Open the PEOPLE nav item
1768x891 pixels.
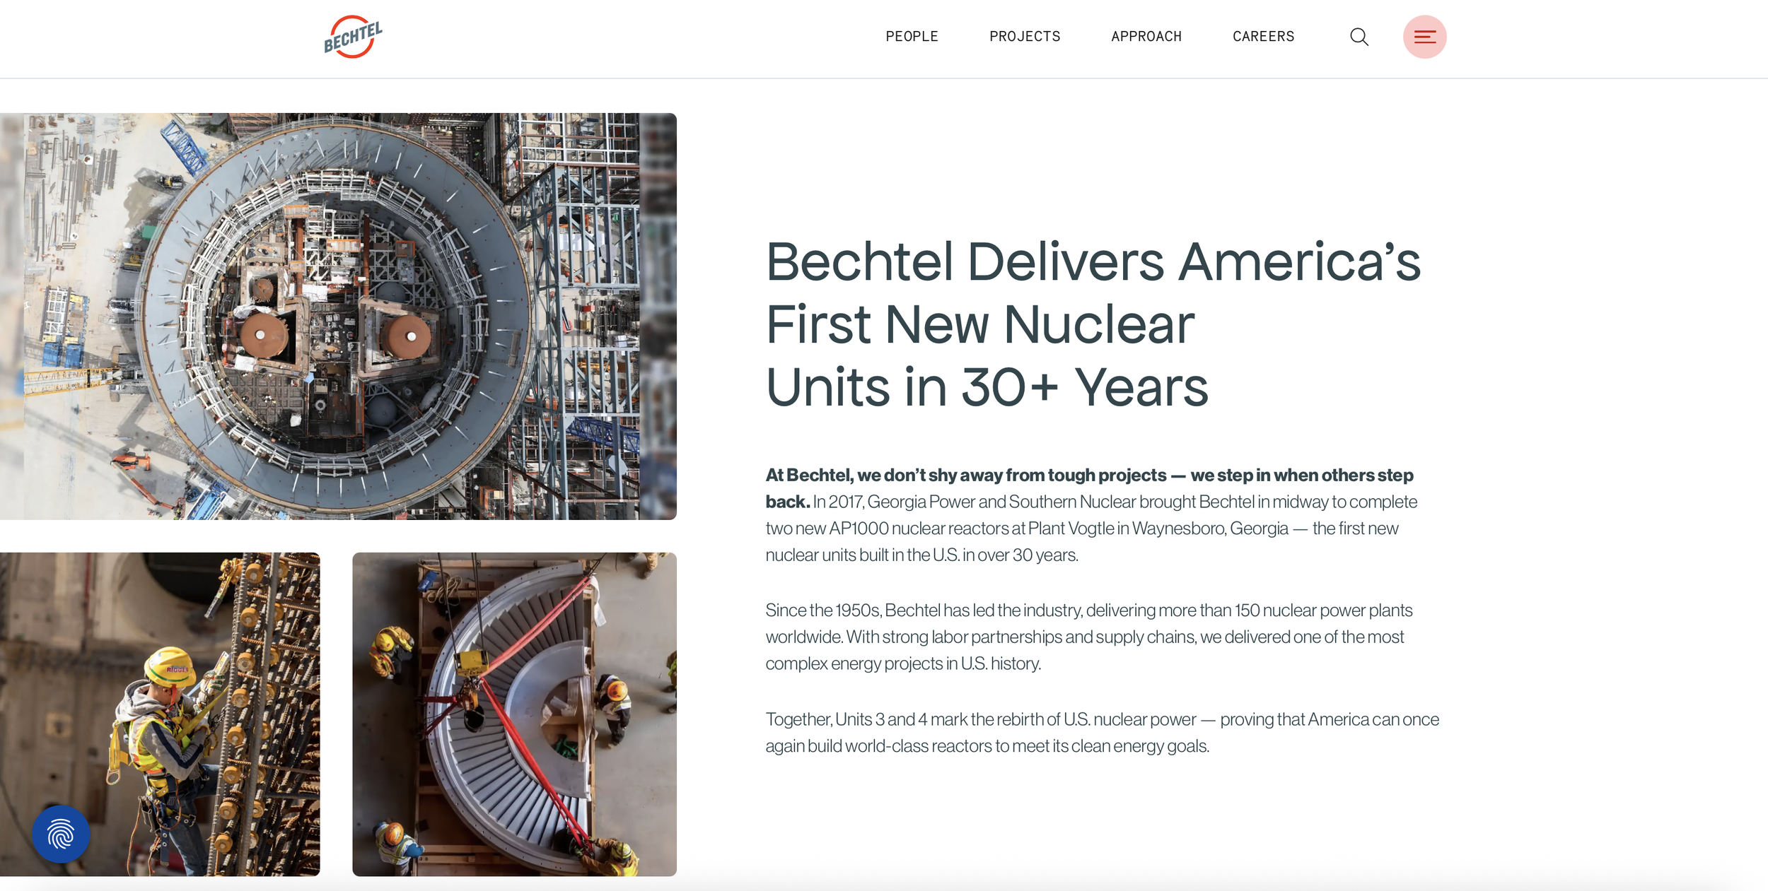912,37
